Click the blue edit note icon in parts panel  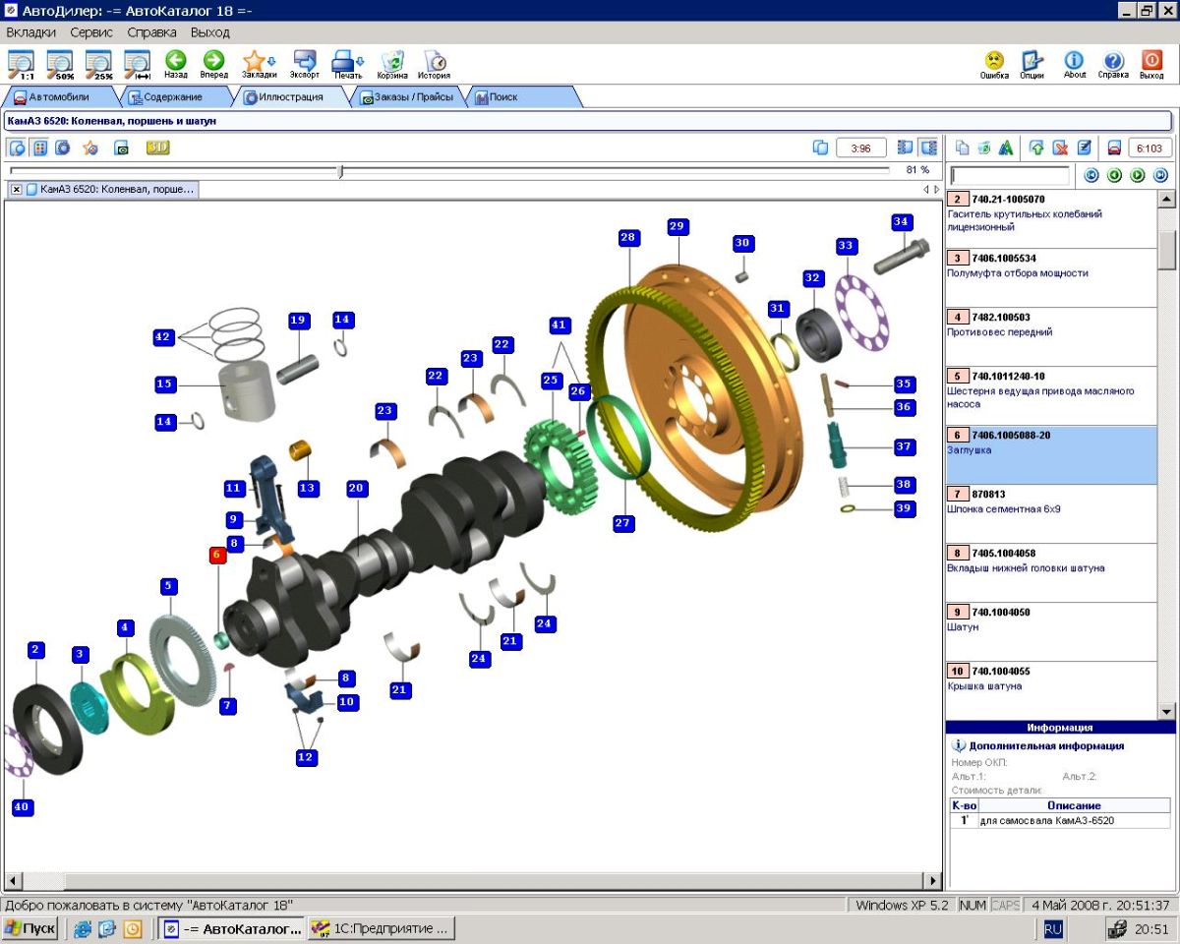pos(1085,147)
